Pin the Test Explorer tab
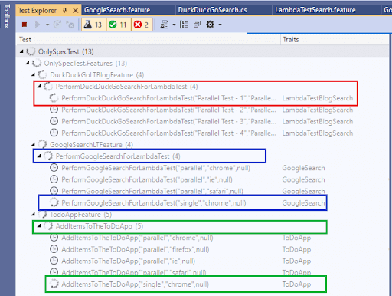392x296 pixels. tap(65, 11)
